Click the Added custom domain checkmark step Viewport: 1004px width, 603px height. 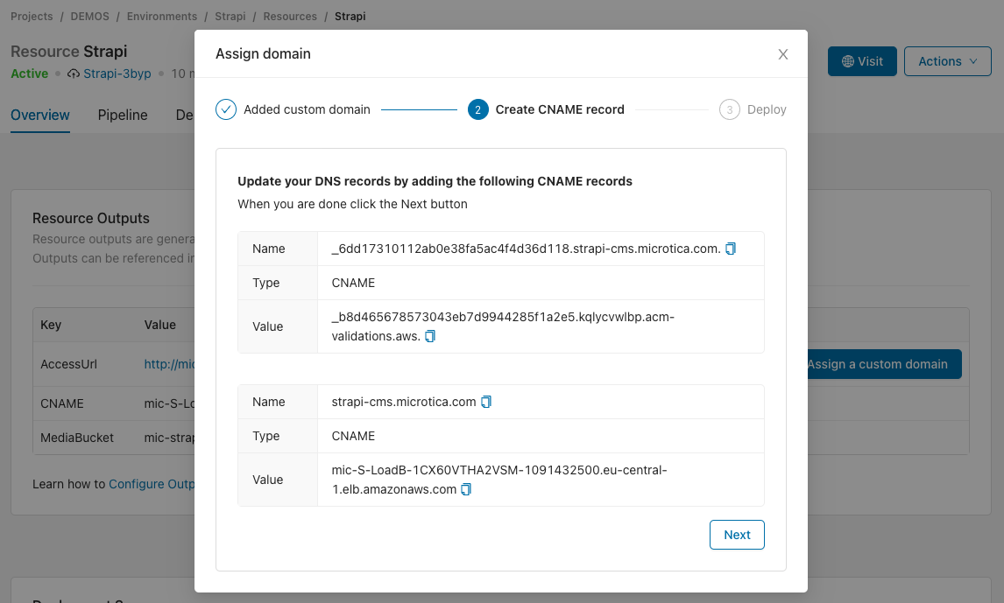coord(226,109)
